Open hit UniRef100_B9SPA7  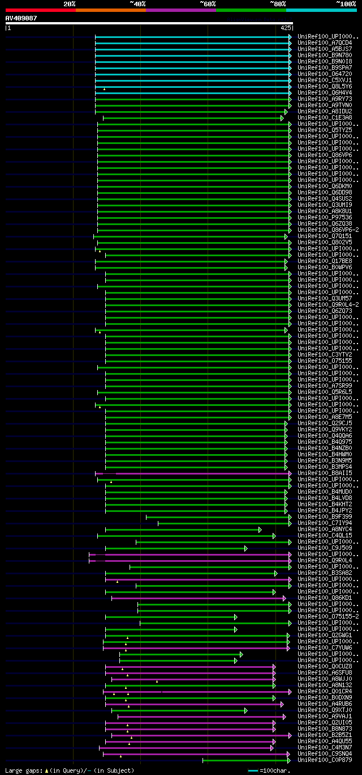325,67
